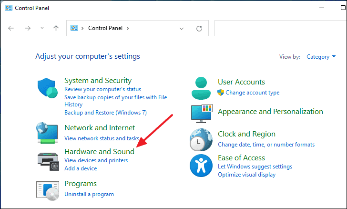
Task: Go back with the back arrow
Action: click(x=11, y=28)
